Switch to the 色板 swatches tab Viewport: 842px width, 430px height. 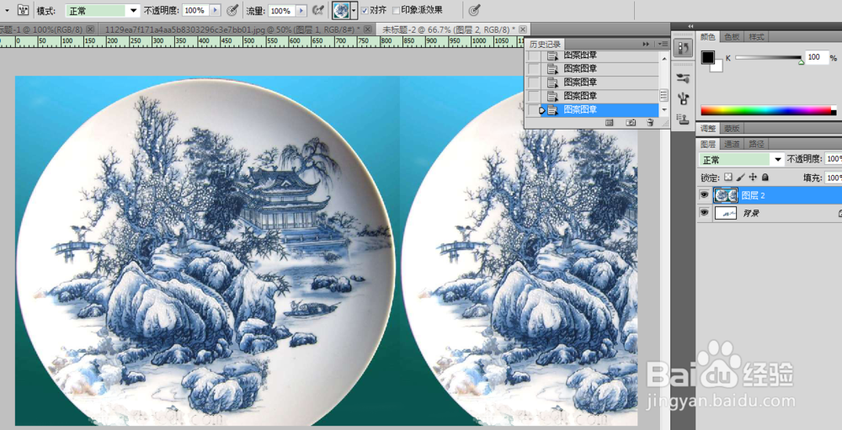pyautogui.click(x=732, y=37)
